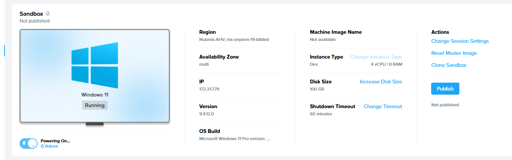The image size is (512, 160).
Task: Click the document icon beside Sandbox title
Action: [48, 14]
